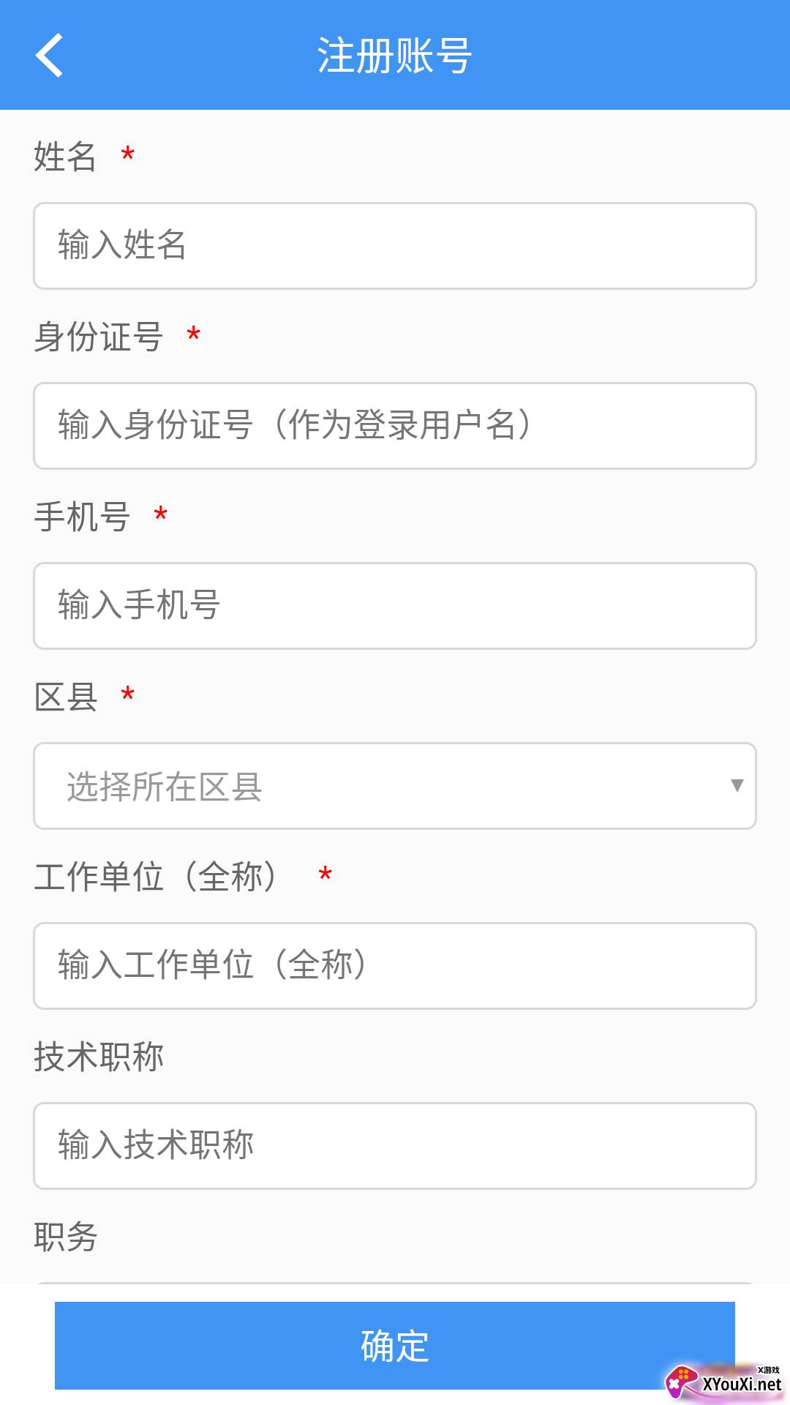
Task: Focus the 输入身份证号 input field
Action: tap(395, 426)
